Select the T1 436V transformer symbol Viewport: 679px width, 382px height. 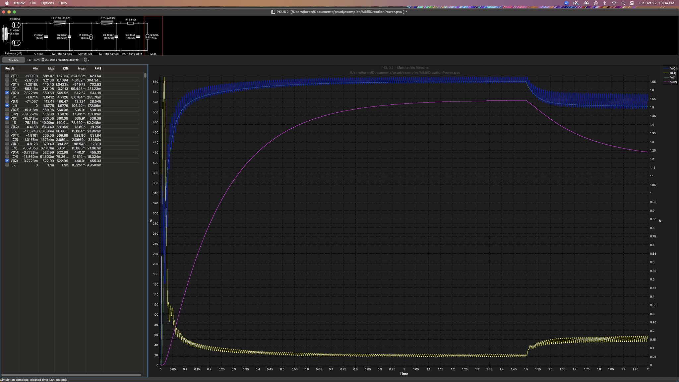5,34
